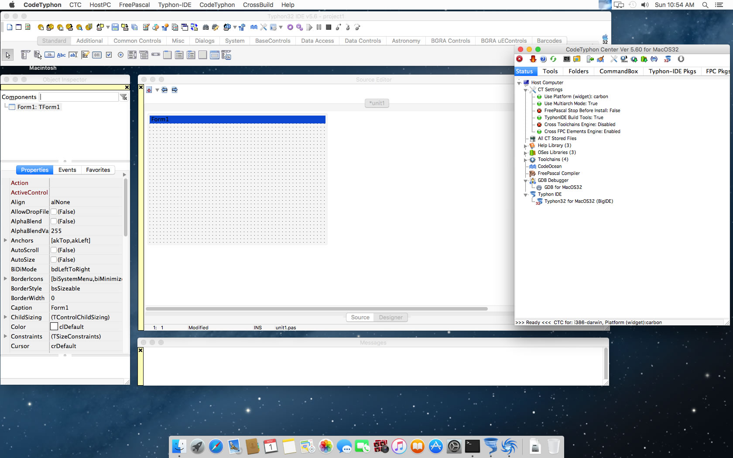This screenshot has height=458, width=733.
Task: Toggle the AutoSize checkbox
Action: point(54,260)
